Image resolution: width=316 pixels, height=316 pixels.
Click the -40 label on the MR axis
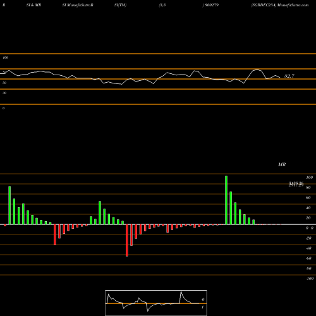pyautogui.click(x=308, y=248)
